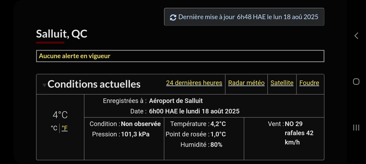The height and width of the screenshot is (164, 366).
Task: Select the °C temperature unit
Action: [x=54, y=128]
